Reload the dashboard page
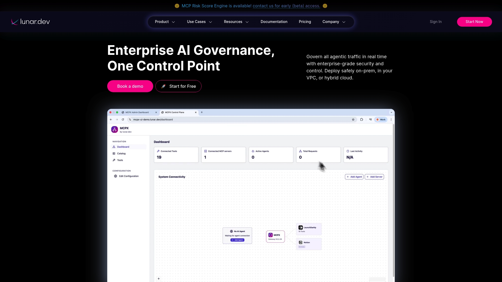This screenshot has height=282, width=502. [123, 119]
